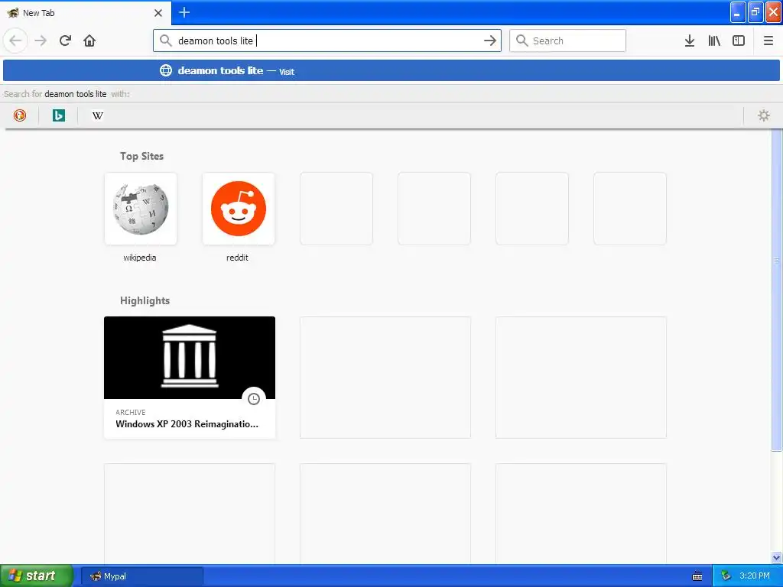Open the reddit top site tile
The width and height of the screenshot is (783, 587).
click(x=239, y=209)
